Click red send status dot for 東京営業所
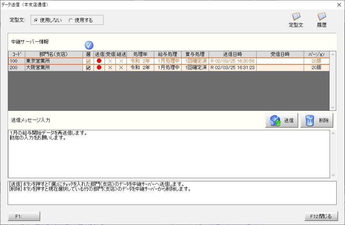Viewport: 345px width, 225px height. (99, 61)
